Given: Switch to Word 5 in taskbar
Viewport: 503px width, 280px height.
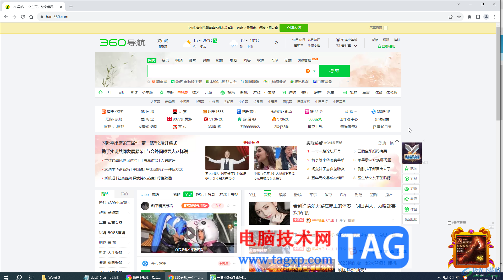Looking at the screenshot, I should pyautogui.click(x=51, y=277).
